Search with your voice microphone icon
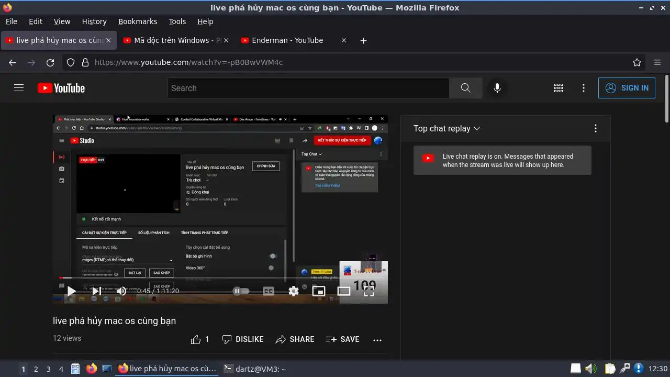Screen dimensions: 670x377 point(497,88)
